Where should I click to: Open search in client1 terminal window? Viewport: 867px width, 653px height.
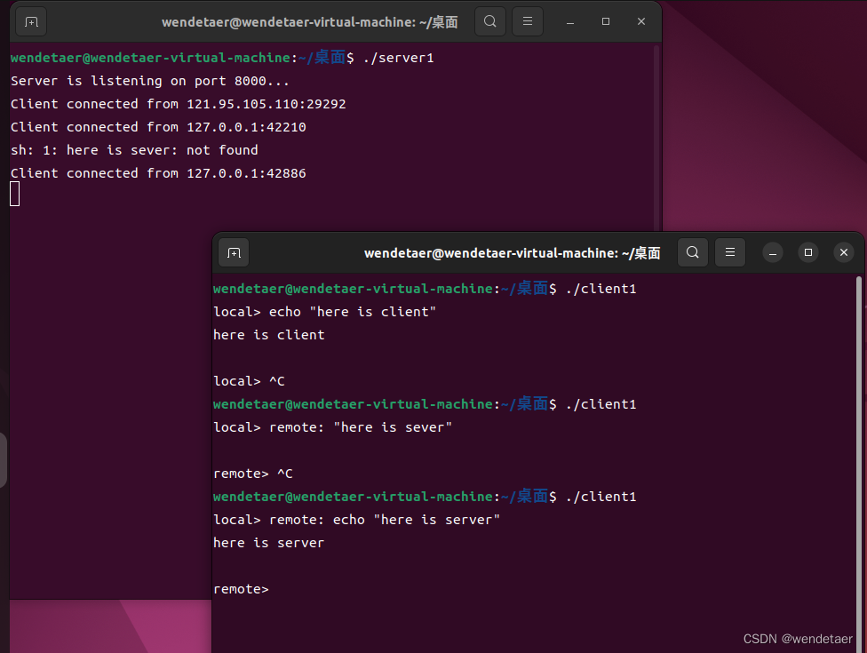692,252
